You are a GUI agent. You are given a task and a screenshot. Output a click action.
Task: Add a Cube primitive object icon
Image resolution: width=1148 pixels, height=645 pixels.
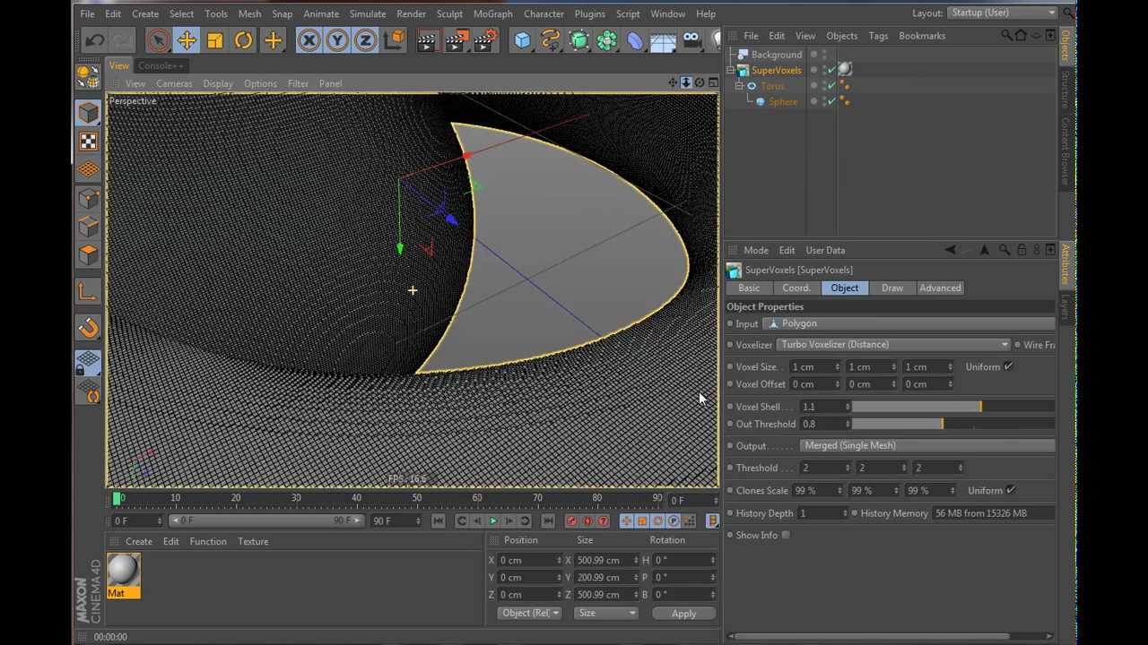coord(523,39)
